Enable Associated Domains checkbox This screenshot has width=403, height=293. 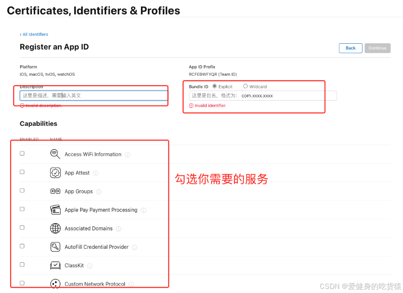(22, 227)
